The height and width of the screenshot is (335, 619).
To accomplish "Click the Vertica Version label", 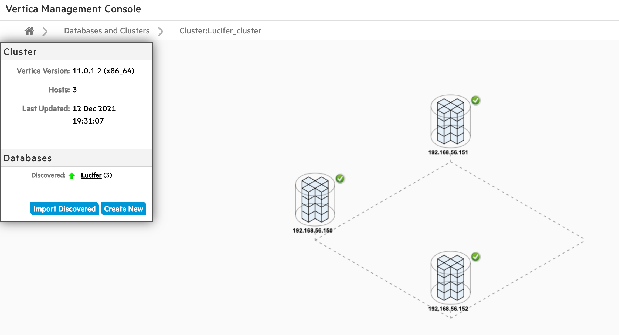I will click(x=43, y=71).
